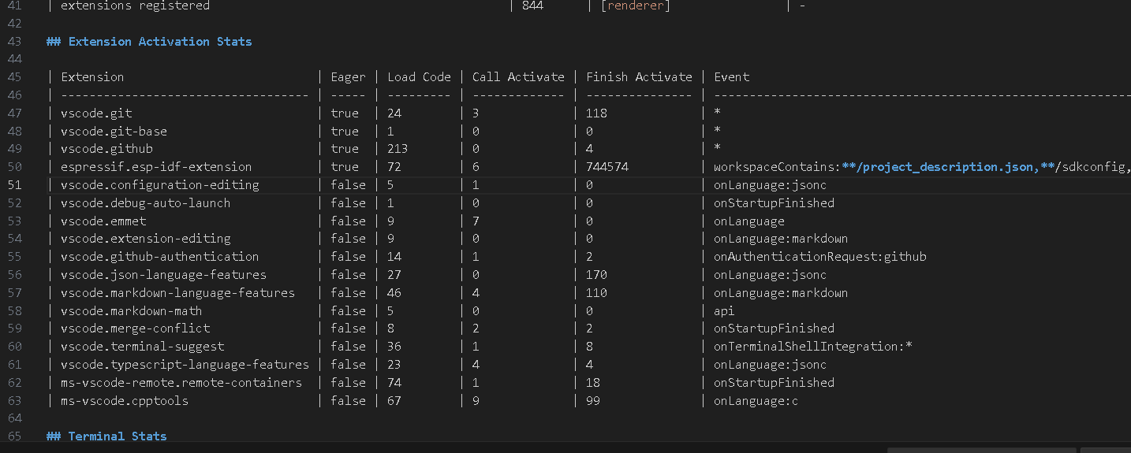The image size is (1131, 453).
Task: Click "espressif.esp-idf-extension" extension name
Action: [156, 166]
